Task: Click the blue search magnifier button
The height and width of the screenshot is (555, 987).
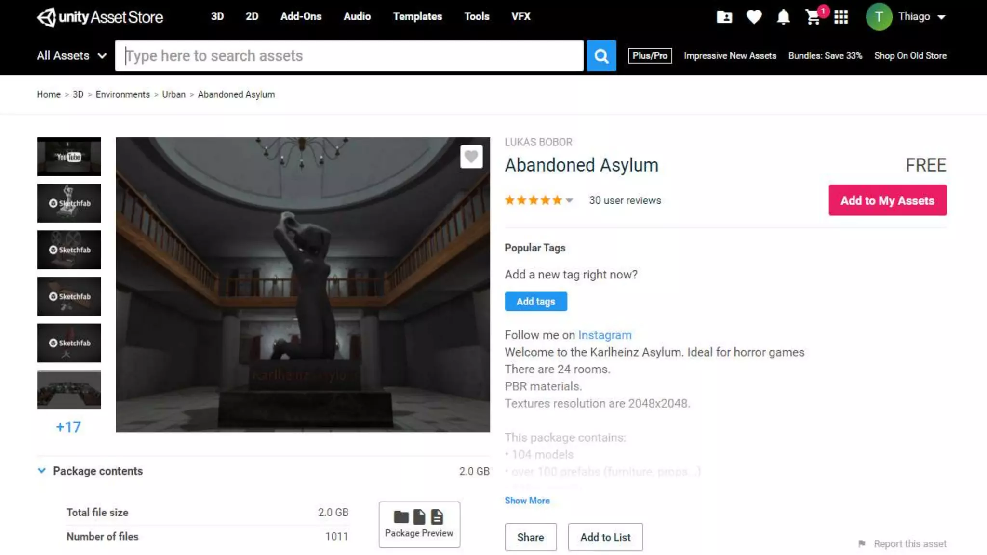Action: click(601, 56)
